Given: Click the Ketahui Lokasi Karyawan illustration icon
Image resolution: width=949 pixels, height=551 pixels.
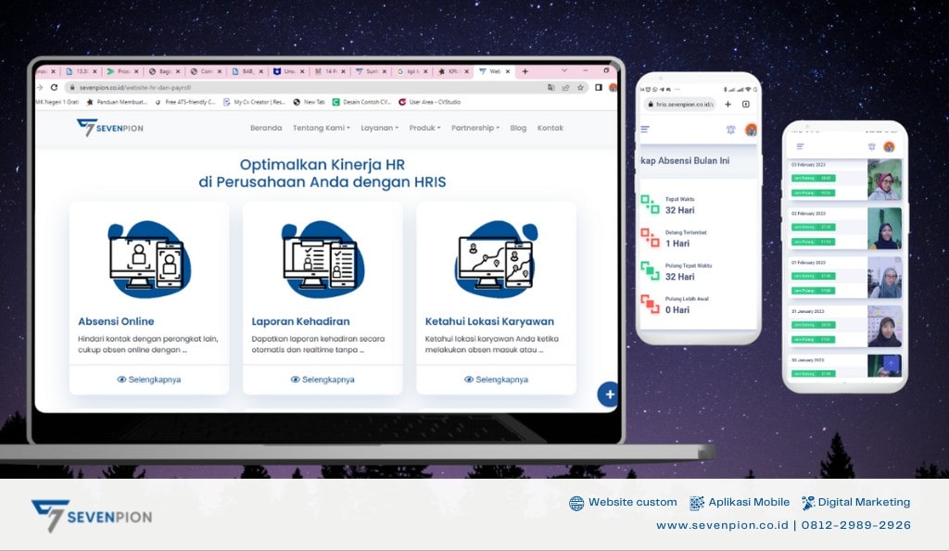Looking at the screenshot, I should click(496, 259).
